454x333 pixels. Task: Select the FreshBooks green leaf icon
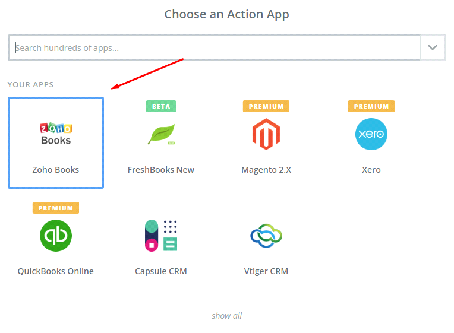tap(161, 134)
